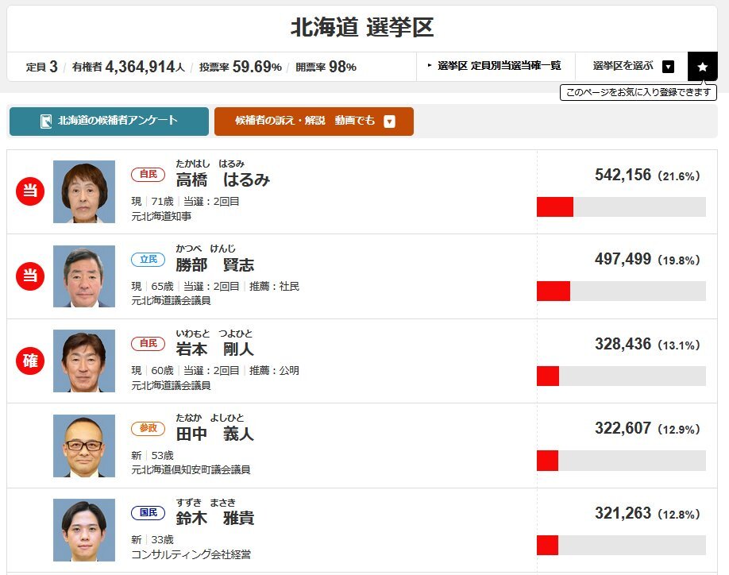
Task: Click the 国民 party tag
Action: [x=148, y=513]
